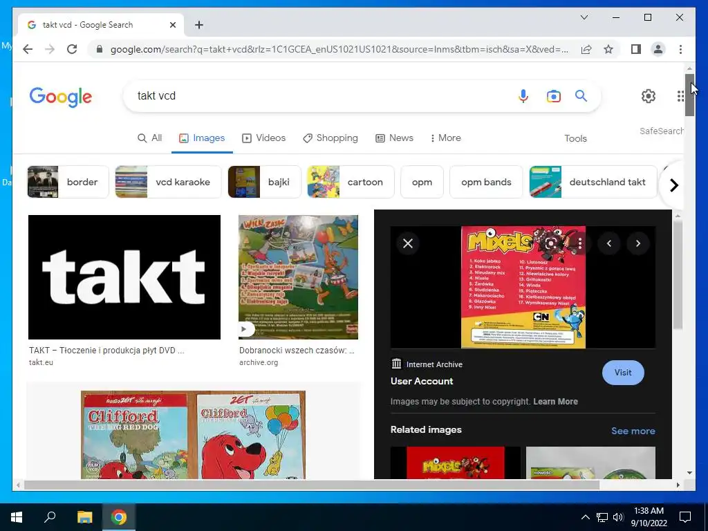This screenshot has height=531, width=708.
Task: Open the Shopping tab
Action: point(330,138)
